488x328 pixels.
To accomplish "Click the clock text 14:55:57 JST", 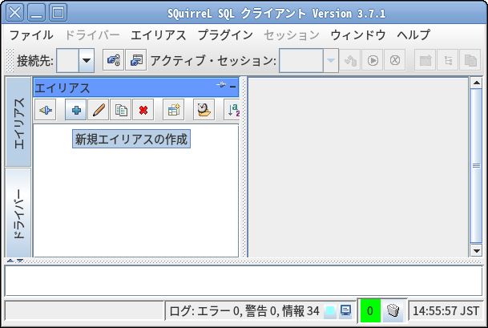I will click(x=446, y=311).
